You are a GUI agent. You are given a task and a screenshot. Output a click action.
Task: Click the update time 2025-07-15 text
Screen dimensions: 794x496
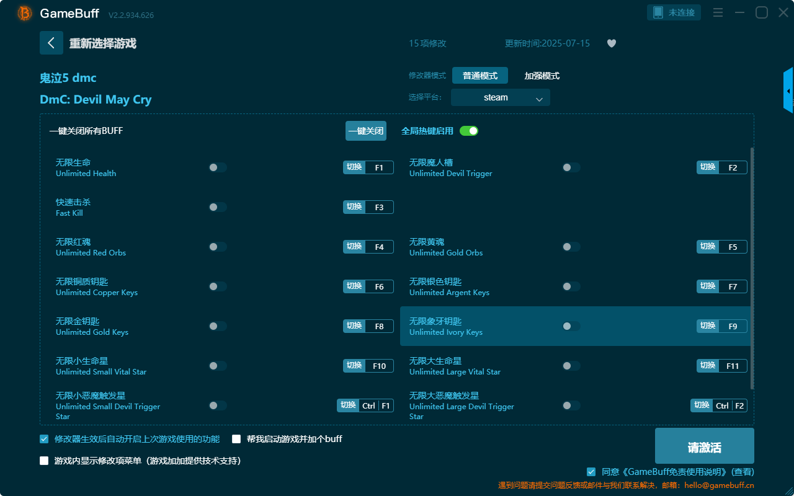[548, 43]
